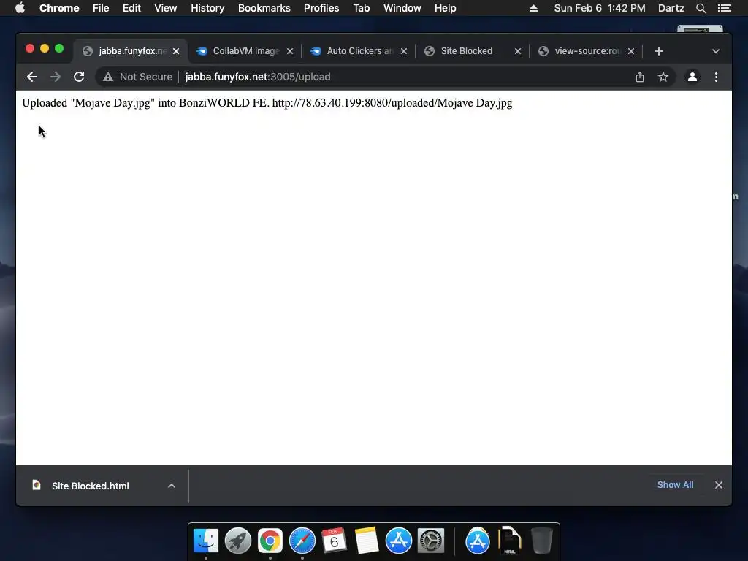Click Google Chrome in the Dock
Image resolution: width=748 pixels, height=561 pixels.
[270, 541]
